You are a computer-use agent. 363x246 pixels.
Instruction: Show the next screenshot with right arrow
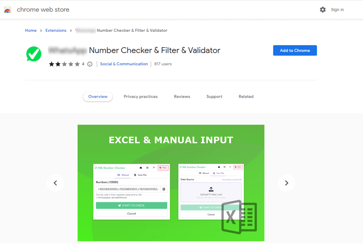click(x=286, y=183)
